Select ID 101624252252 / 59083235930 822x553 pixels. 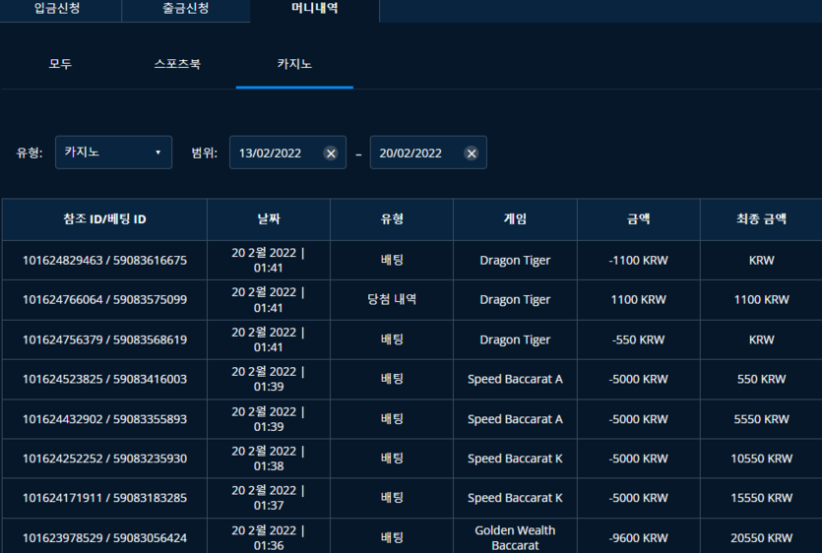click(105, 459)
